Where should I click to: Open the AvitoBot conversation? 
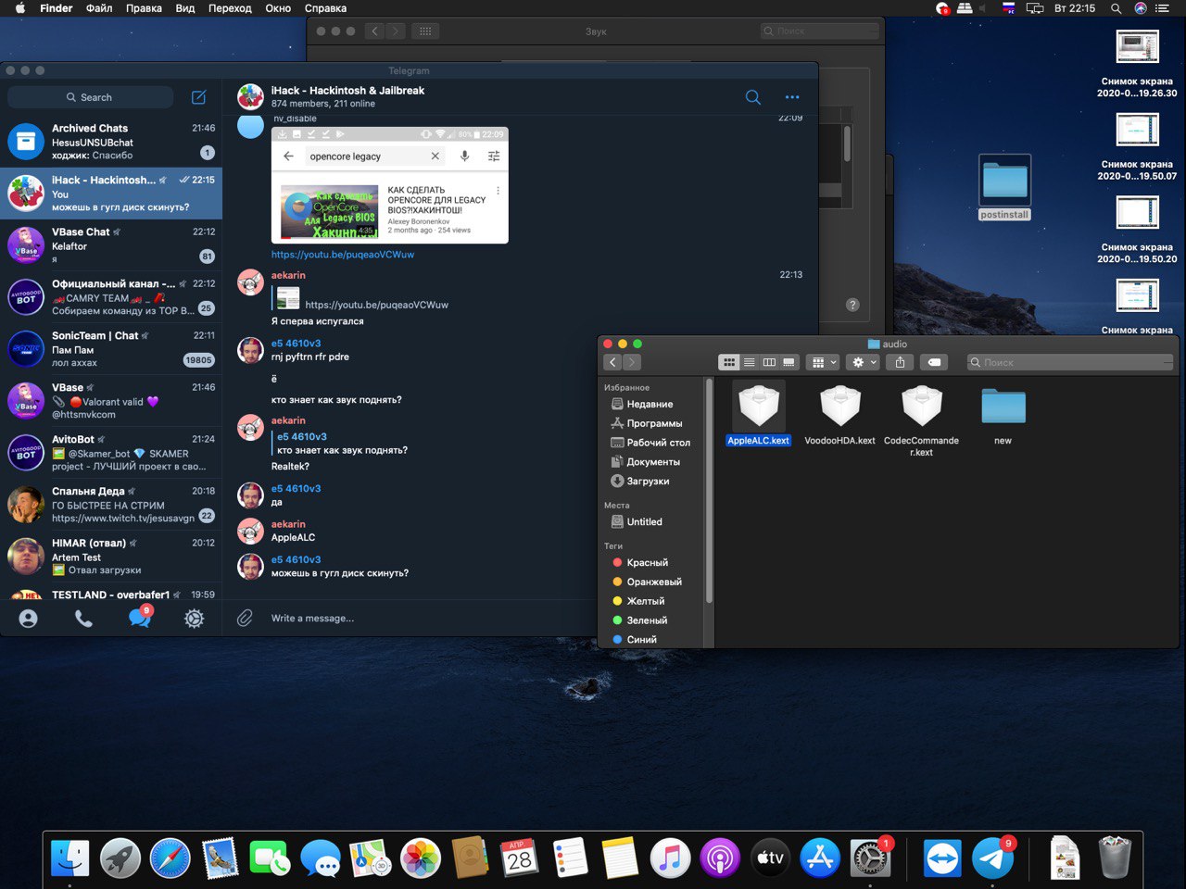click(111, 453)
